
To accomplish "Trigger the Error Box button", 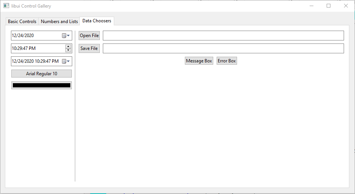I will point(227,61).
